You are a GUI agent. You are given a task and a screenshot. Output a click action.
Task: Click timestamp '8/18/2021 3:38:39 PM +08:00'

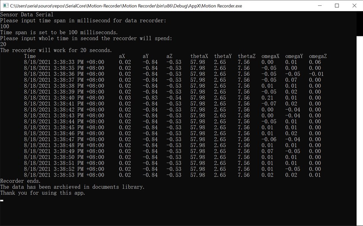tap(64, 92)
